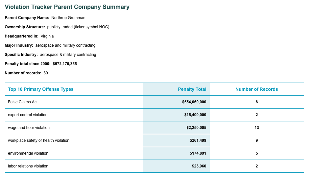Click the 'Penalty total since 2000:' label
Viewport: 313px width, 177px height.
(28, 64)
